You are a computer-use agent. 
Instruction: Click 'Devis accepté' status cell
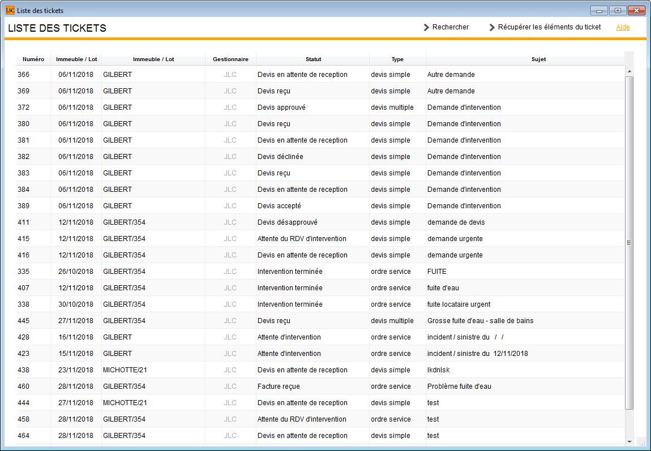point(279,206)
